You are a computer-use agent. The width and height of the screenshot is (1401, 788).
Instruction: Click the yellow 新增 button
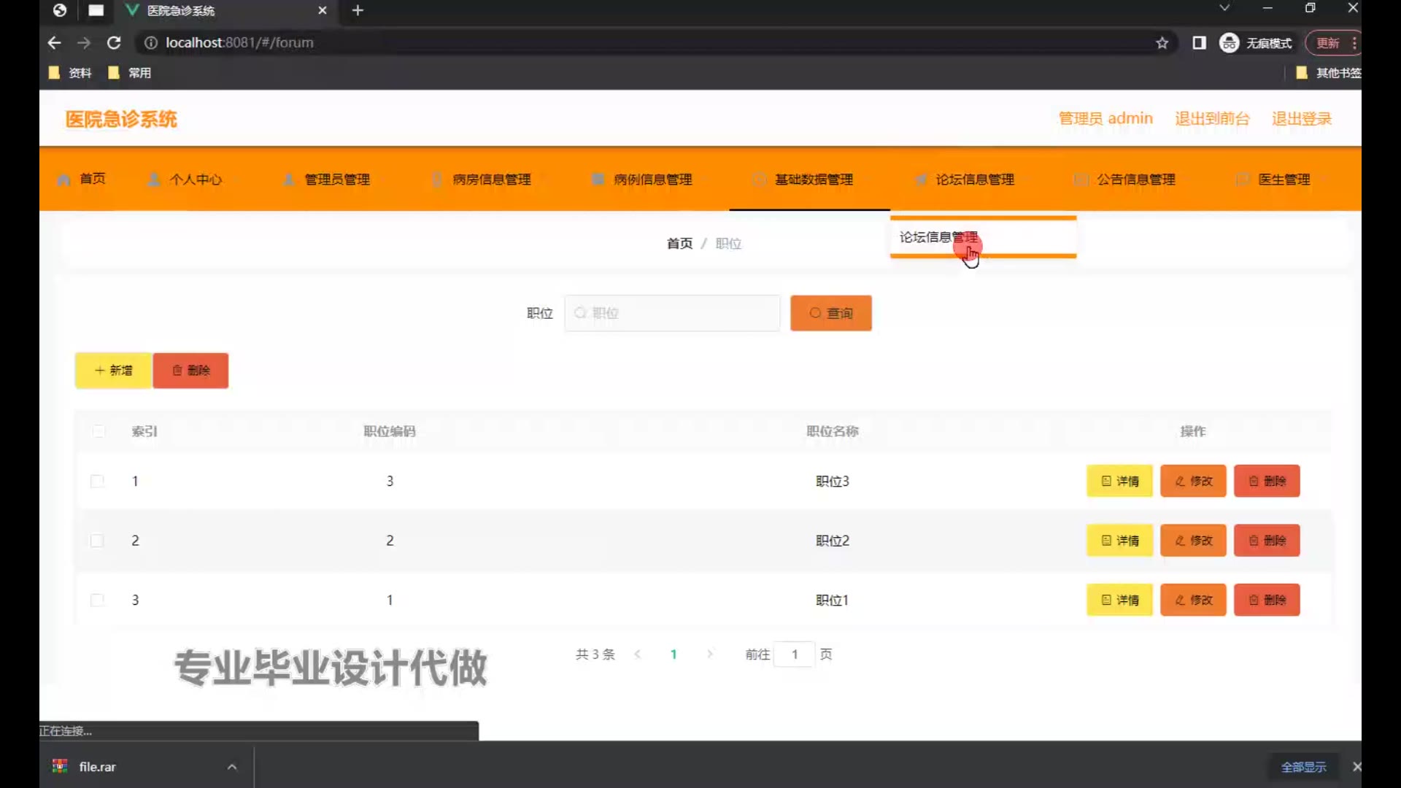pyautogui.click(x=113, y=371)
